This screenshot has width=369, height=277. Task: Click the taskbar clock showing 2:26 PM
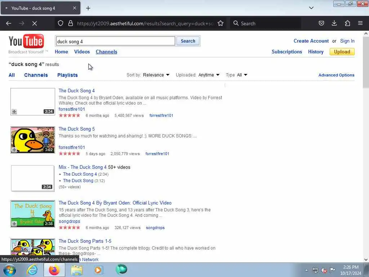(x=351, y=270)
